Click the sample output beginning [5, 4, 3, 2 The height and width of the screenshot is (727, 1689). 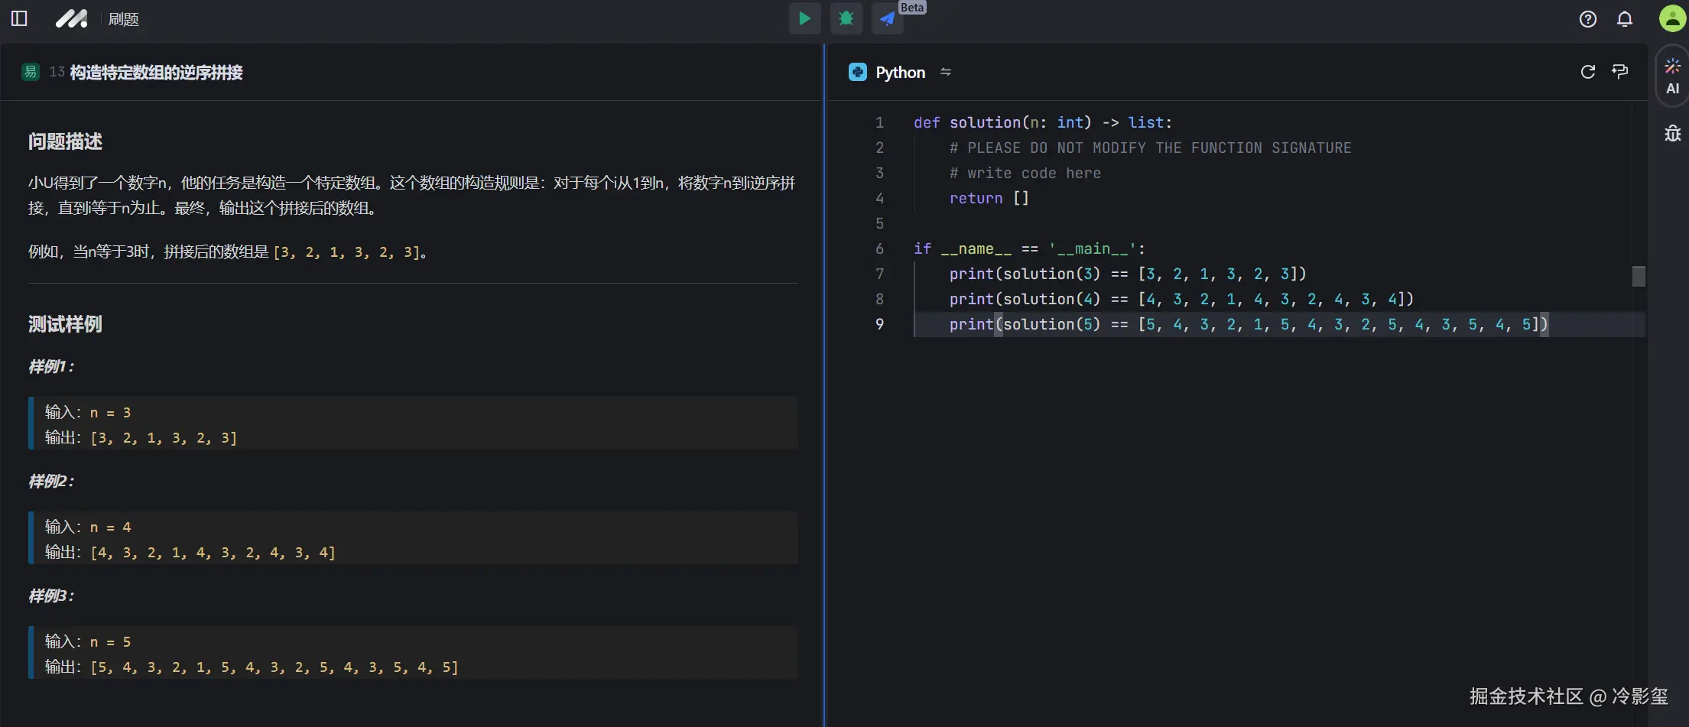pyautogui.click(x=274, y=667)
